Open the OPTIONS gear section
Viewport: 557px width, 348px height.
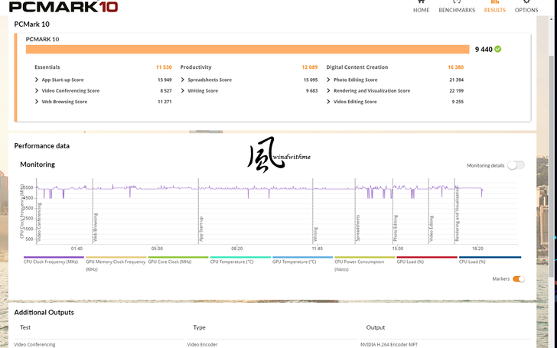pos(526,7)
